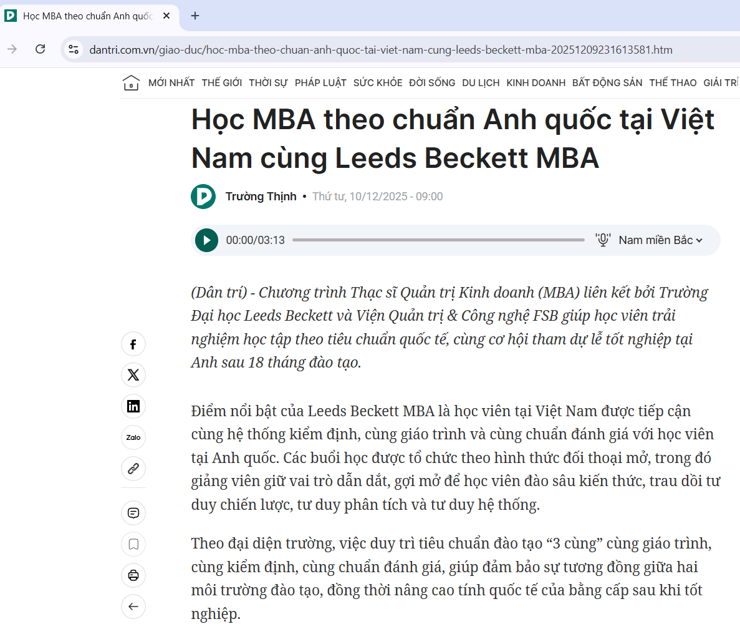The width and height of the screenshot is (740, 624).
Task: Copy article link with chain icon
Action: click(133, 468)
